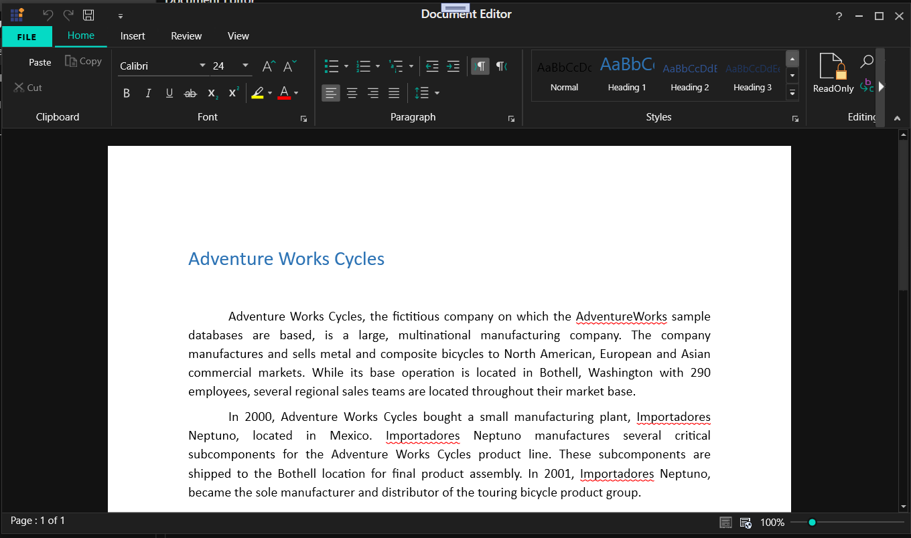
Task: Select Align Left paragraph alignment
Action: pos(331,93)
